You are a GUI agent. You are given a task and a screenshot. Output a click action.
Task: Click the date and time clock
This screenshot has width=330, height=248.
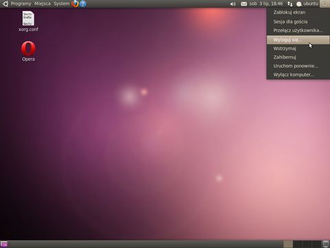[266, 3]
